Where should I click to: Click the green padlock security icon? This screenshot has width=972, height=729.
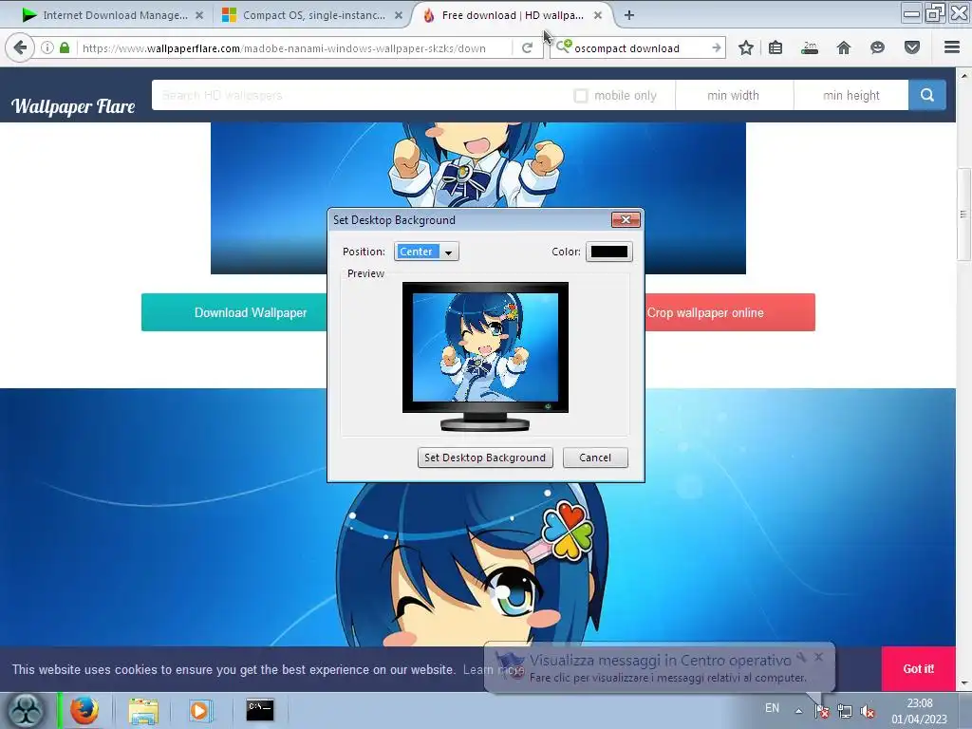[65, 47]
